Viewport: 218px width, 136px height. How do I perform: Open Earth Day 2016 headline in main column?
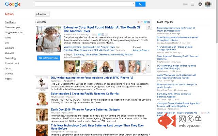coord(85,109)
